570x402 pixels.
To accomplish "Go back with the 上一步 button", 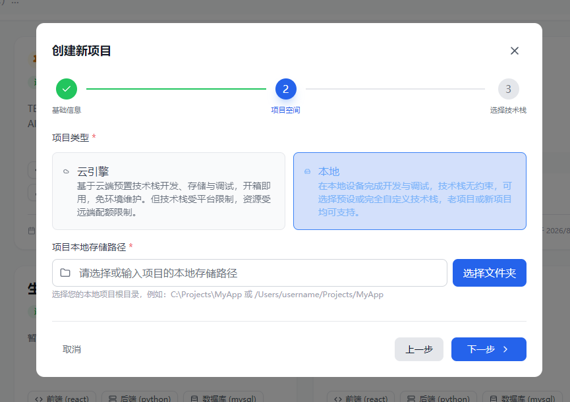I will tap(419, 349).
